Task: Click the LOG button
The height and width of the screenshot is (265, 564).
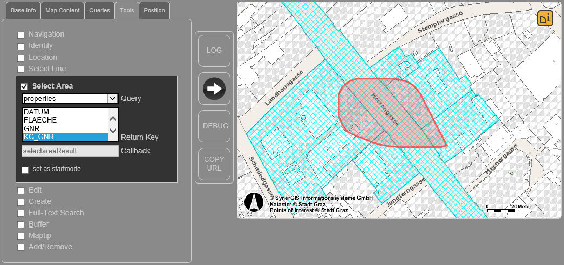Action: 214,51
